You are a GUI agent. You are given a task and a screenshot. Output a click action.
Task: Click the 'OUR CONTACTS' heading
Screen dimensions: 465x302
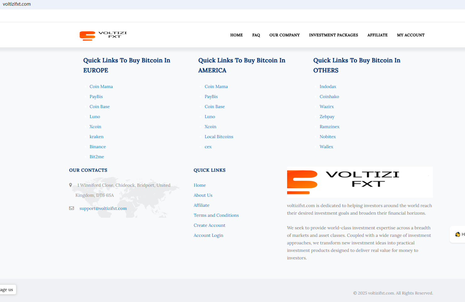coord(88,170)
